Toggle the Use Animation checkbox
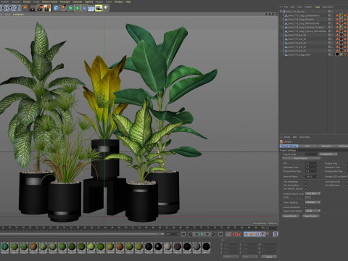Viewport: 348px width, 261px height. [x=306, y=182]
